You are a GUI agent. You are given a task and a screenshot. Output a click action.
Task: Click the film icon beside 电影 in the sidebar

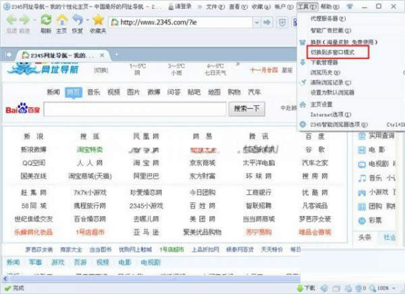click(362, 150)
